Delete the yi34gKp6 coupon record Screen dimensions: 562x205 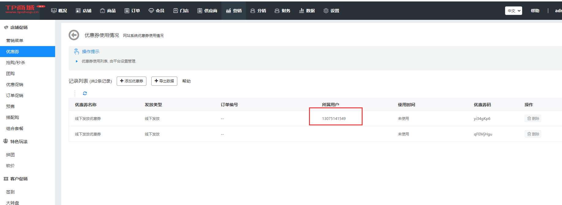pos(533,118)
